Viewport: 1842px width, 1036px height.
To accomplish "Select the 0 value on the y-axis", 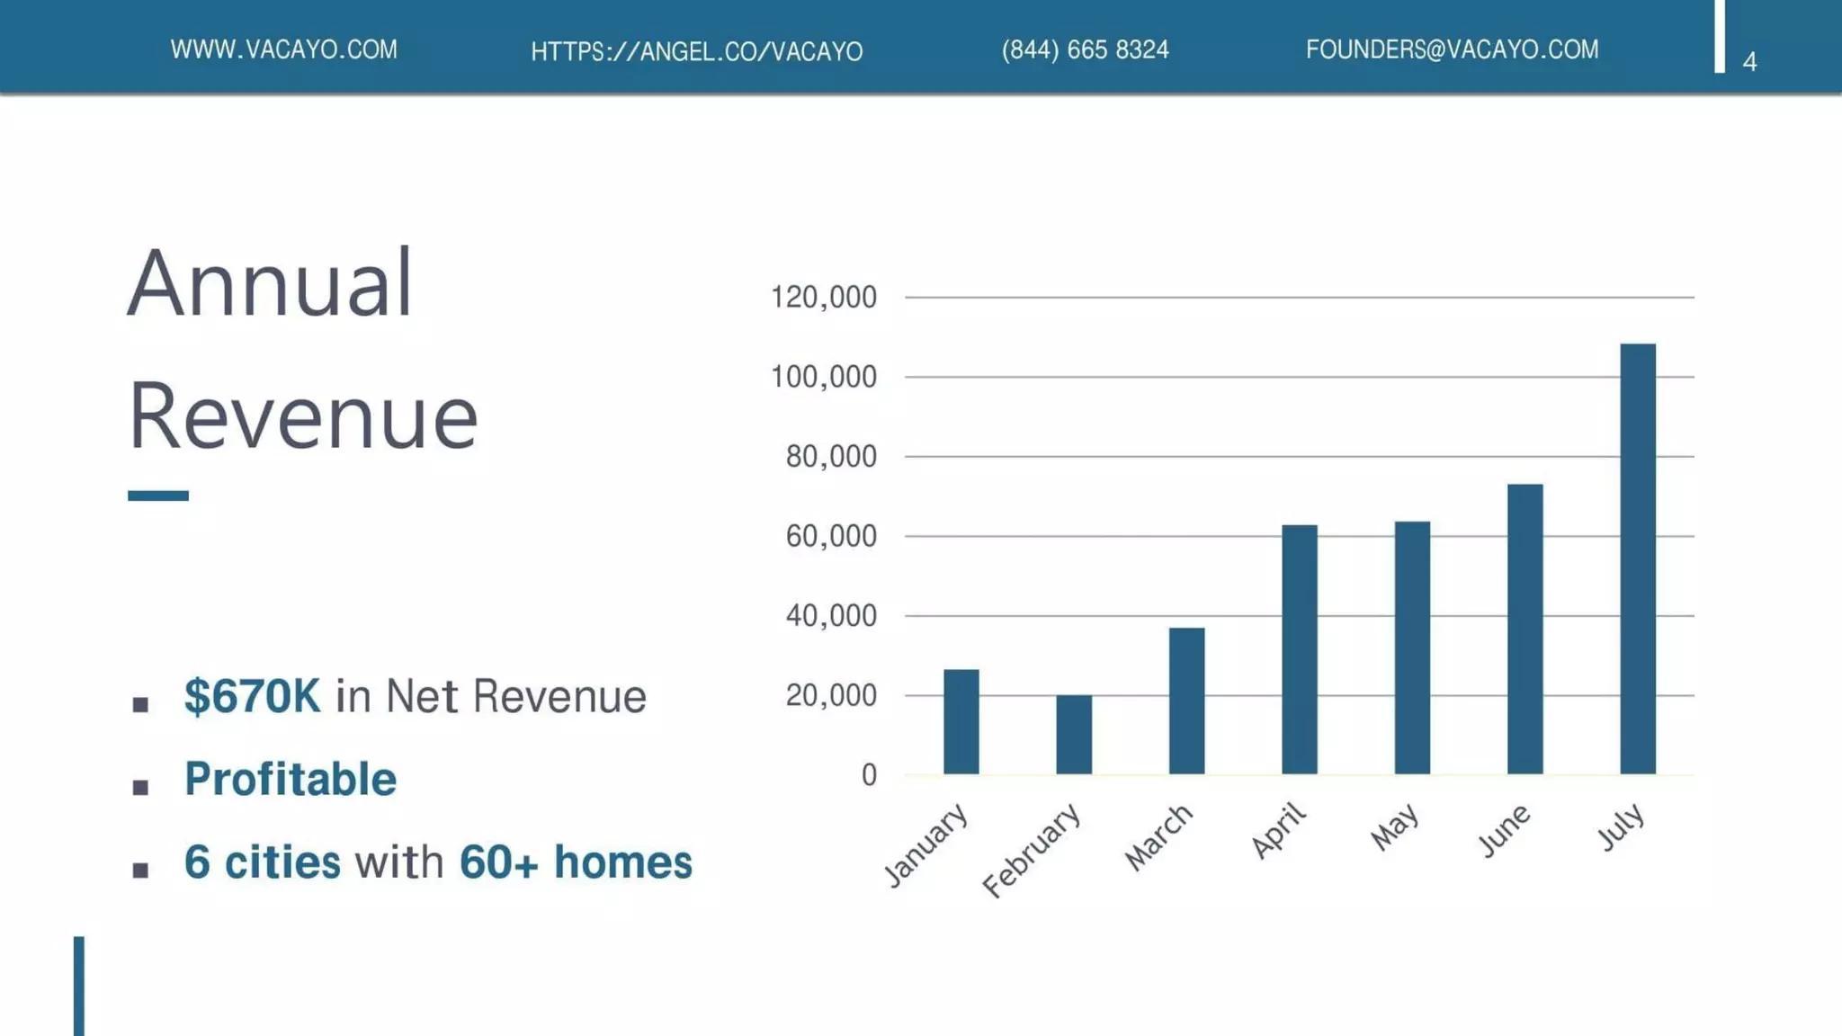I will point(869,775).
